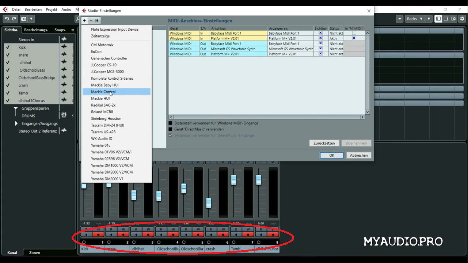
Task: Select Yamaha DM2000 V1 in device list
Action: point(107,179)
